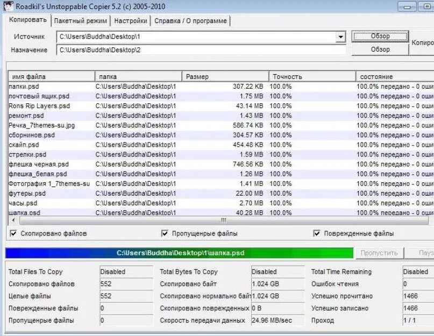
Task: Open the Настройки tab
Action: [130, 21]
